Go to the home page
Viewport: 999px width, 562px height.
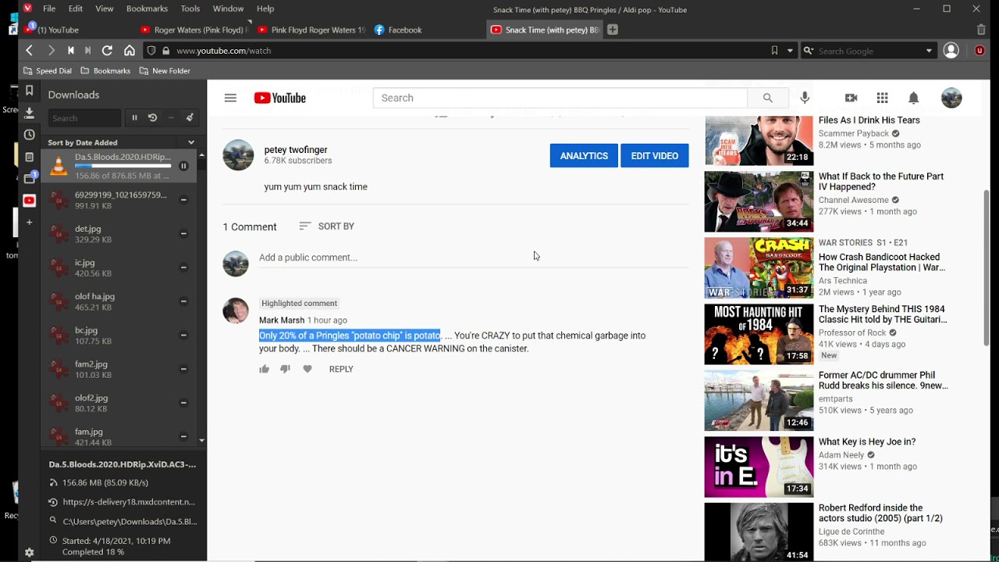[130, 51]
